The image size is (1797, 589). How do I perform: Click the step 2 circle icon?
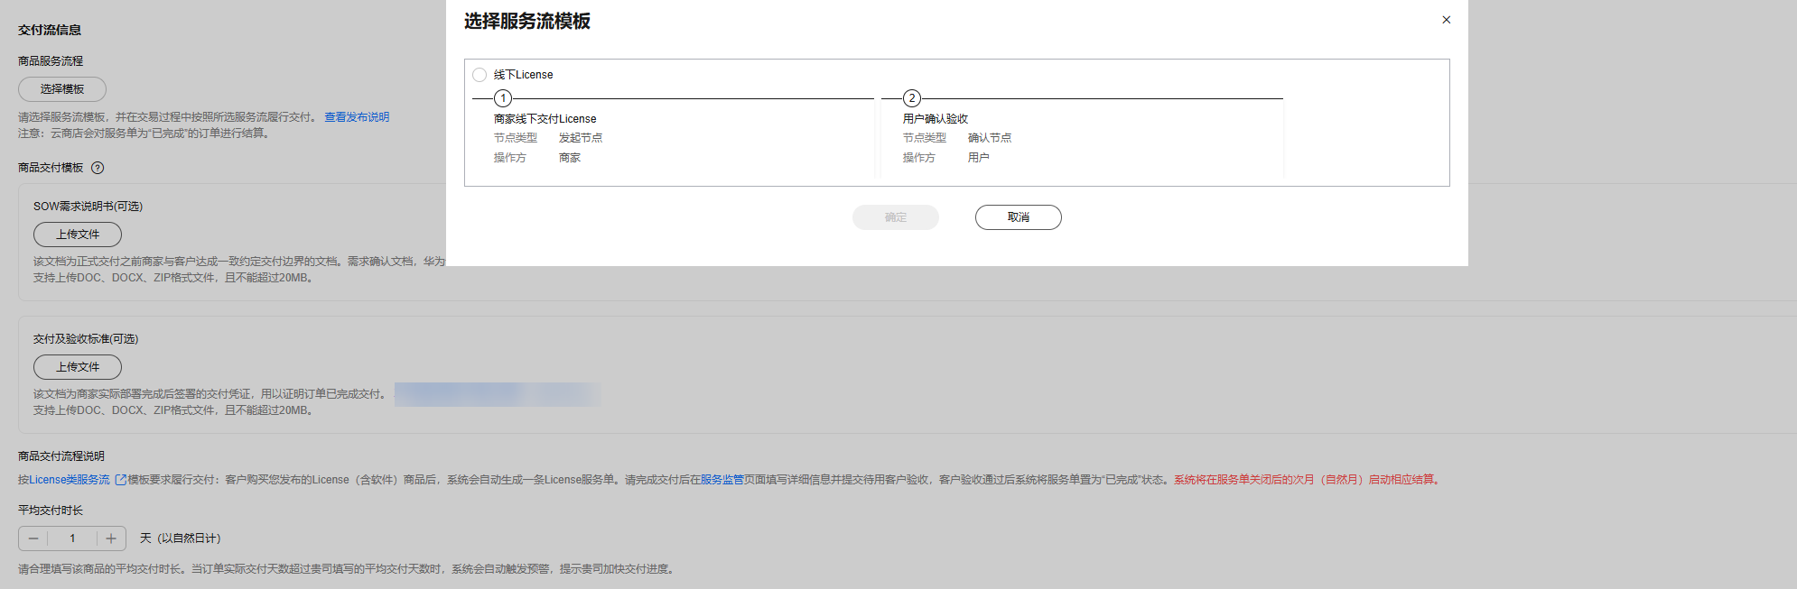[x=912, y=98]
